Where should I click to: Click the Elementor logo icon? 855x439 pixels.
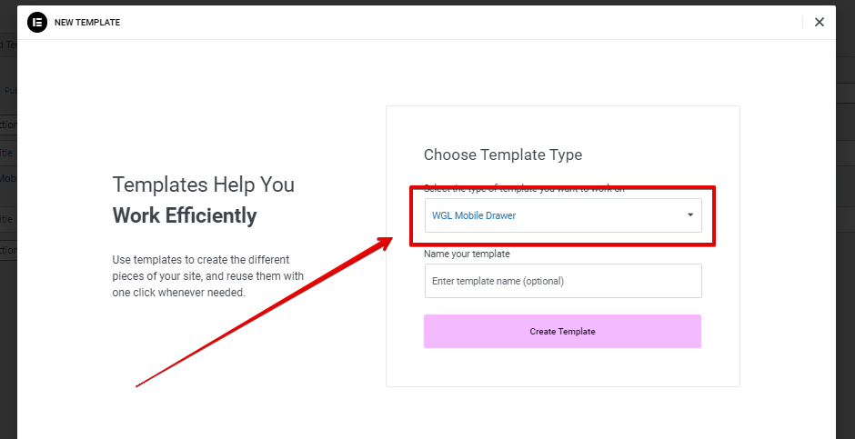click(37, 23)
